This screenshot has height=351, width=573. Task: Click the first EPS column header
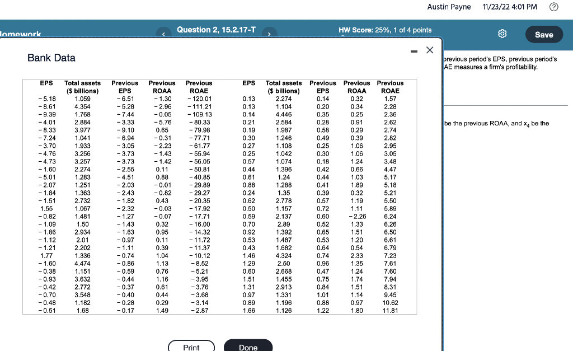click(x=46, y=83)
